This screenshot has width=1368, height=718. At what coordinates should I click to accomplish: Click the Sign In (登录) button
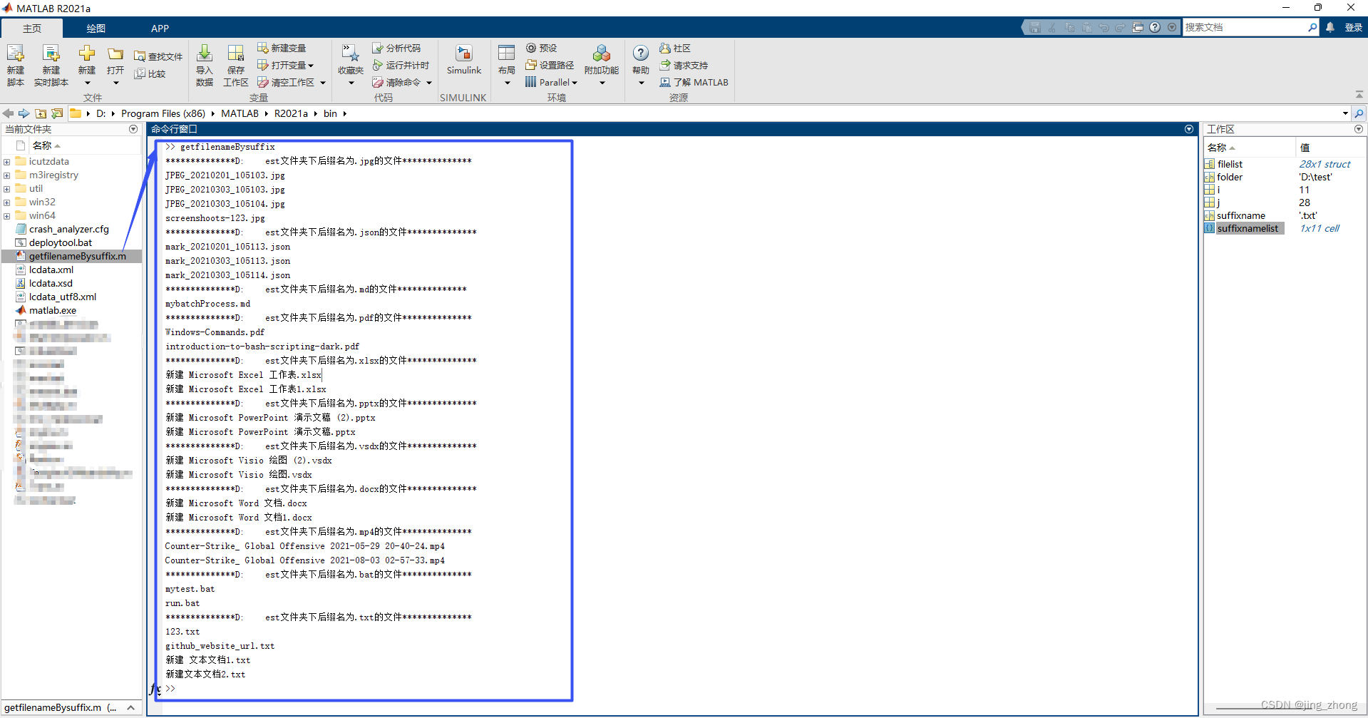point(1353,27)
